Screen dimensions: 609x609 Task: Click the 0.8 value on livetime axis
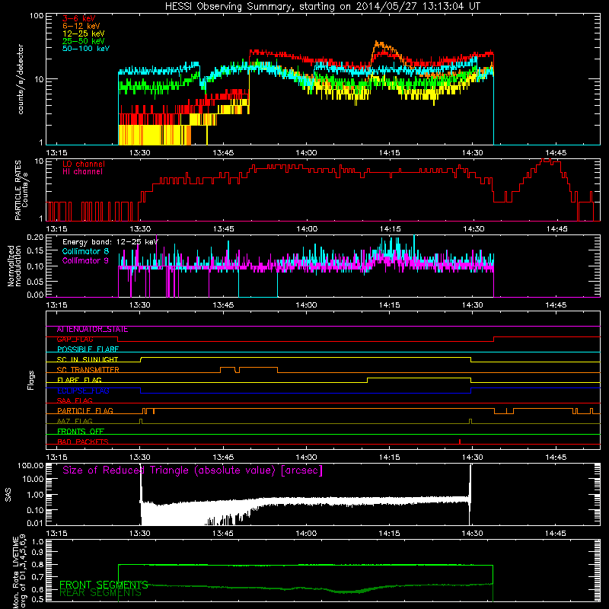(x=37, y=564)
